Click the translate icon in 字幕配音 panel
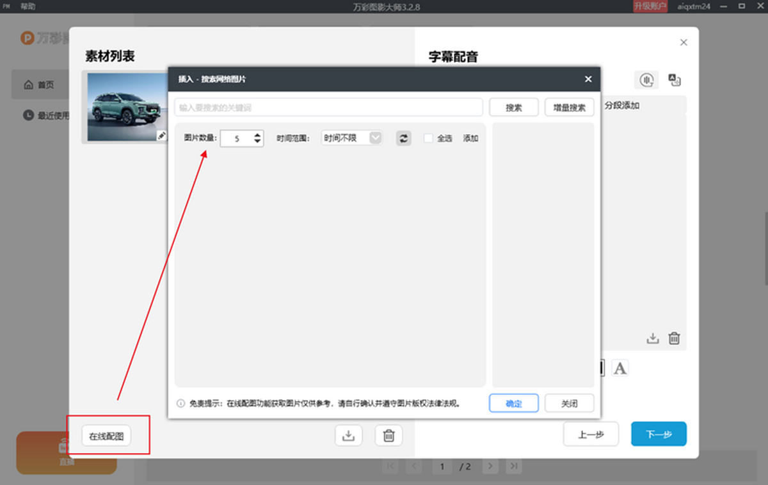The width and height of the screenshot is (768, 485). coord(675,80)
